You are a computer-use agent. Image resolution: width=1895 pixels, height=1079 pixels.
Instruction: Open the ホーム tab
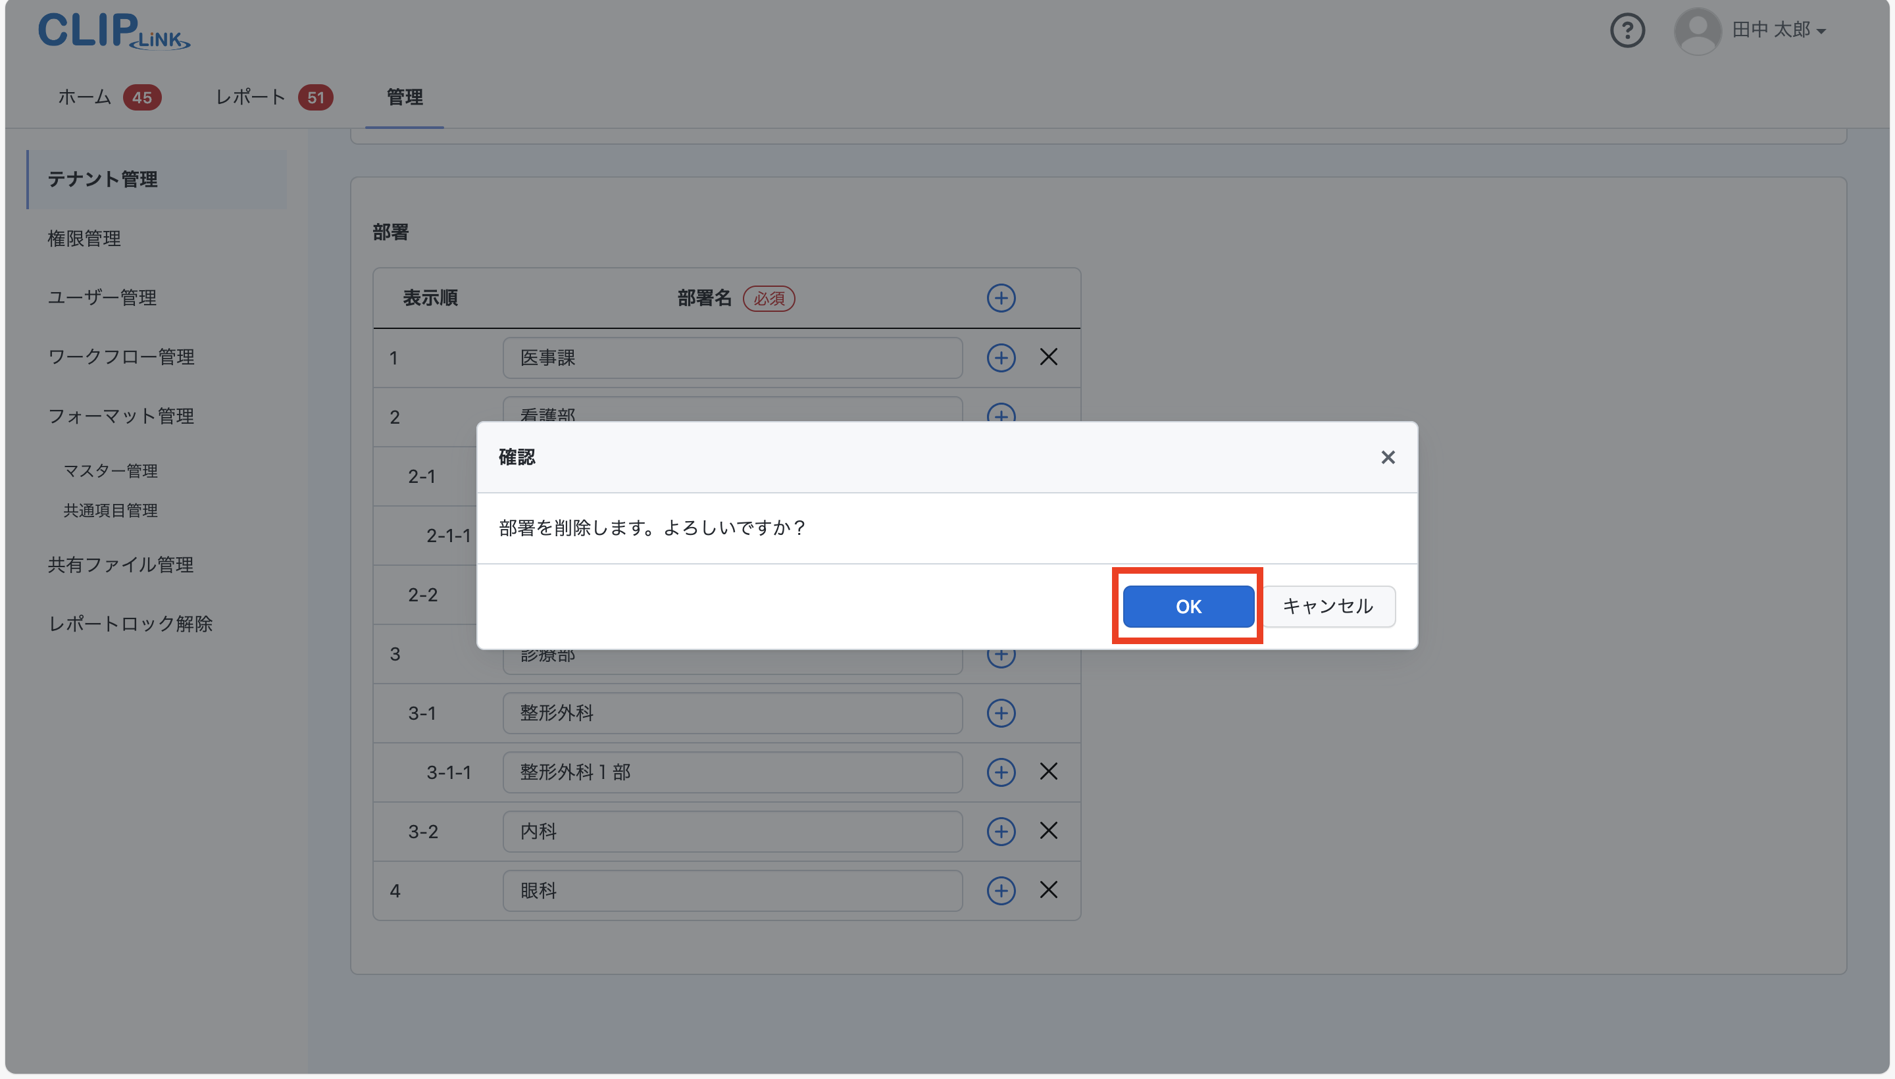(84, 97)
